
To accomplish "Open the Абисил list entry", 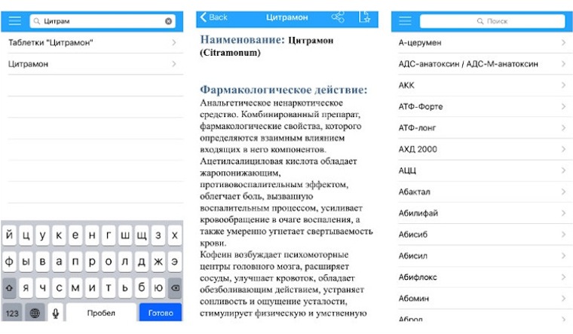I will click(482, 256).
